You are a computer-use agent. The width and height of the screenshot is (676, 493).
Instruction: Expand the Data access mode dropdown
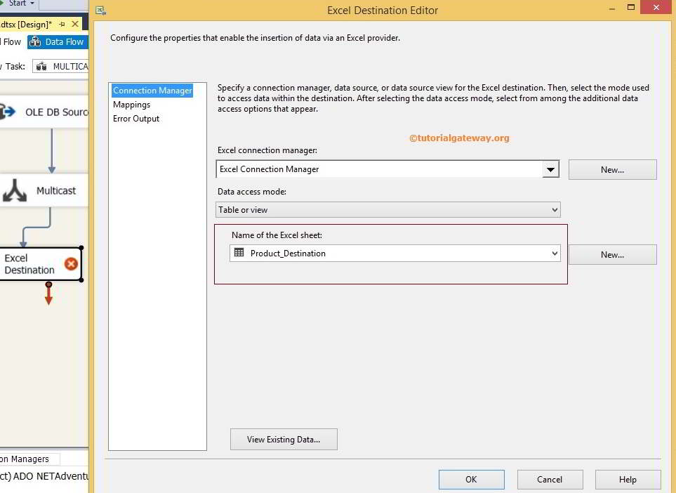point(554,209)
